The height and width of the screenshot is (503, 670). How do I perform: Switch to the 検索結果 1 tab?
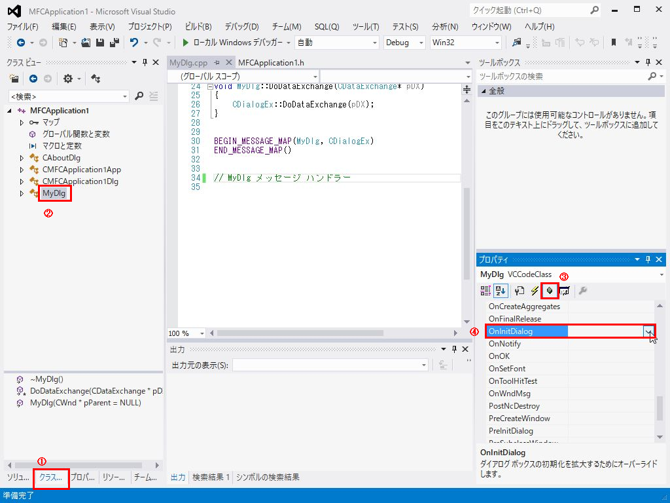pos(211,477)
